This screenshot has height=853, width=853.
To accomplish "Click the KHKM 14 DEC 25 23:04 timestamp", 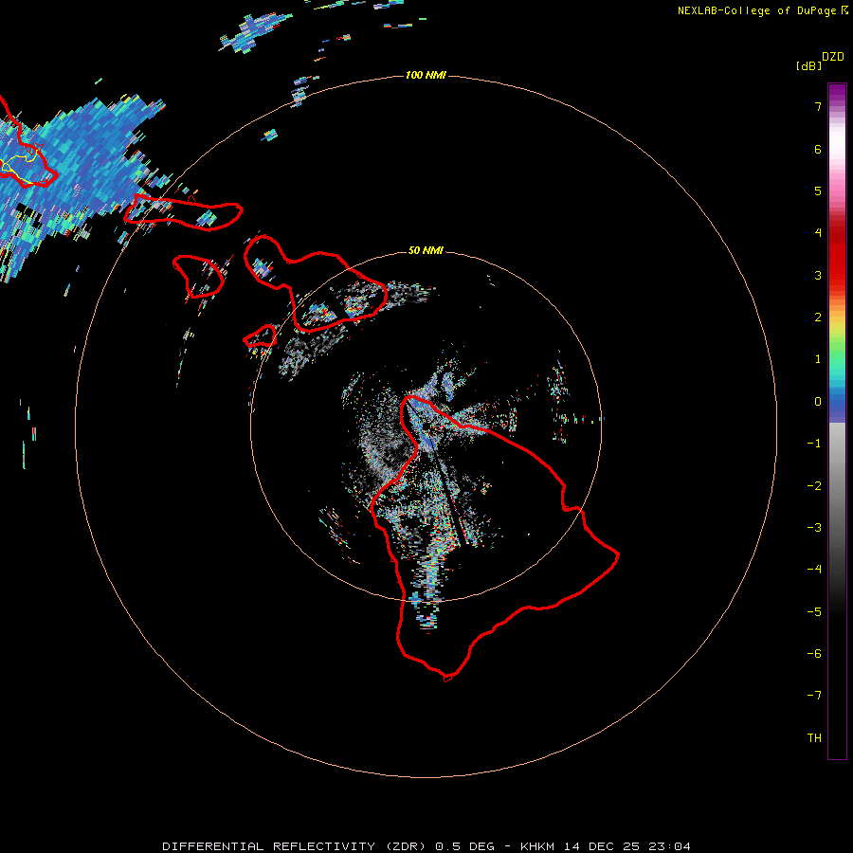I will (x=606, y=846).
